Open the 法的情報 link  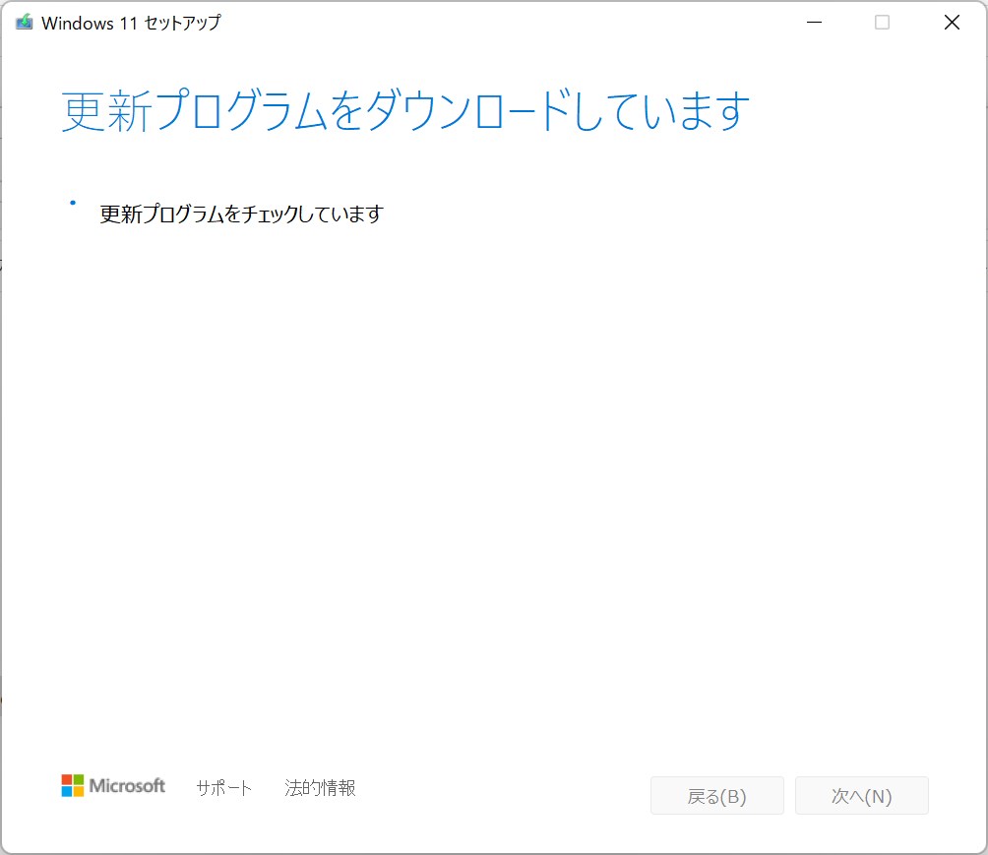click(320, 787)
